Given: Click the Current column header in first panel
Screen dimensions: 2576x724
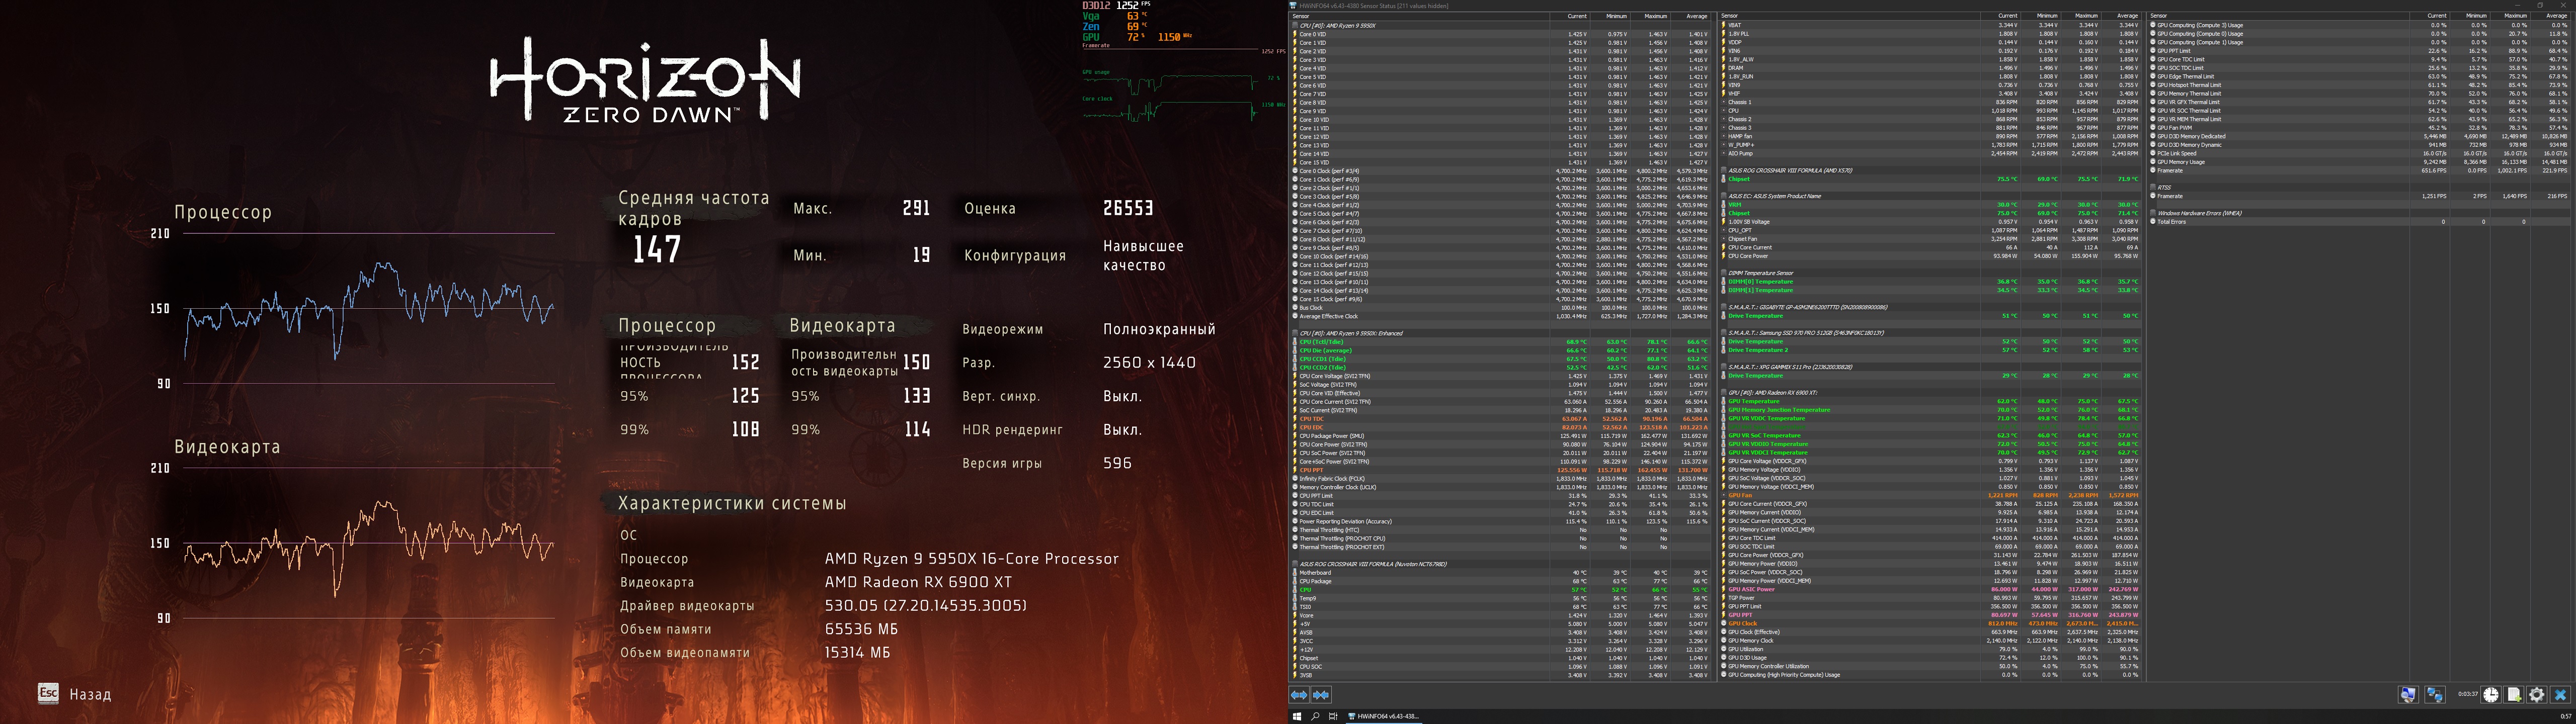Looking at the screenshot, I should (1577, 16).
